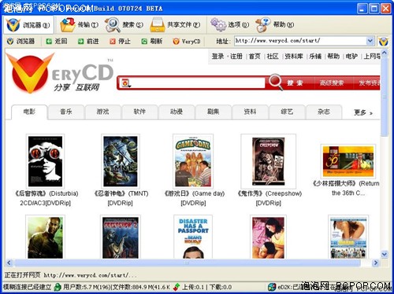This screenshot has width=394, height=294.
Task: Open the 登录 login link
Action: [218, 57]
